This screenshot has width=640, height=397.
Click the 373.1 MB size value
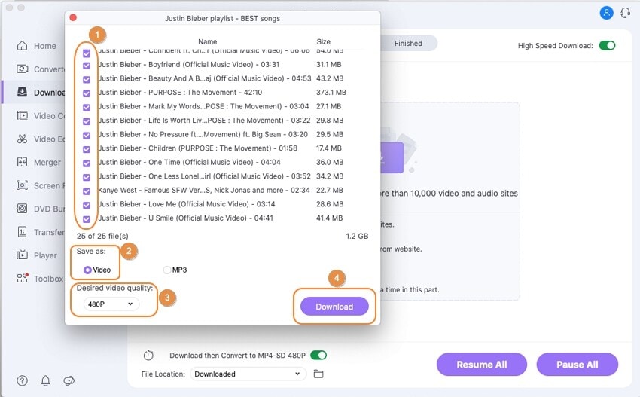click(331, 93)
